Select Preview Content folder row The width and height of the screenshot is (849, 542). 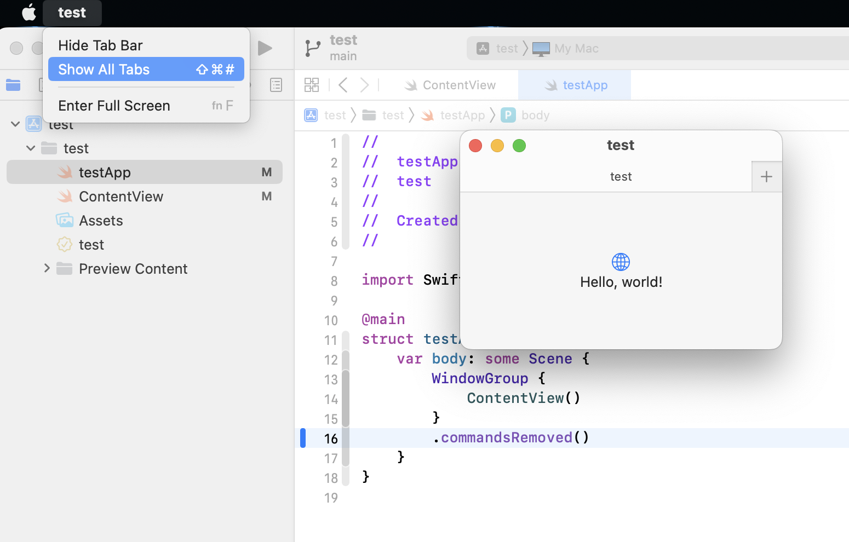click(145, 269)
